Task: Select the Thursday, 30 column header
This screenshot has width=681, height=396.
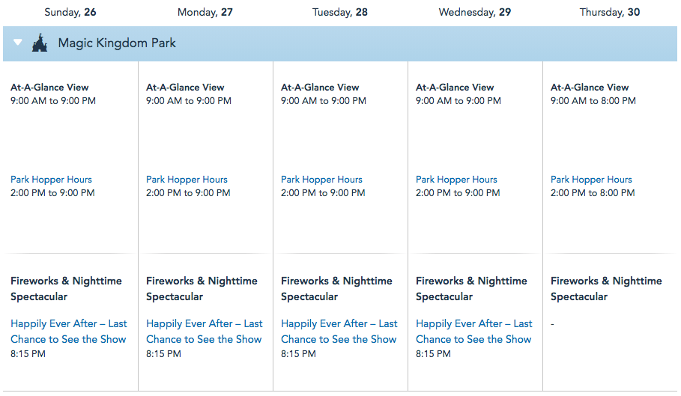Action: (610, 12)
